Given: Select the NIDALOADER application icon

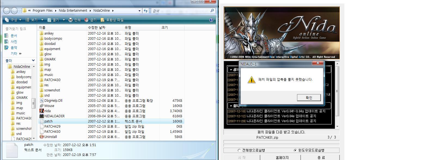Looking at the screenshot, I should (42, 116).
